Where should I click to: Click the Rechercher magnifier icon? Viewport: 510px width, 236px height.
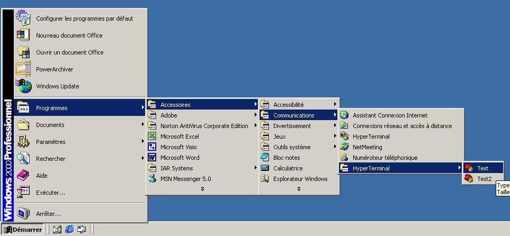click(x=23, y=159)
